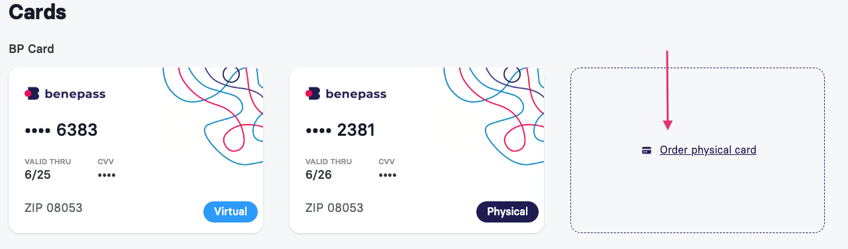848x249 pixels.
Task: Click ZIP 08053 on the physical card
Action: (x=335, y=208)
